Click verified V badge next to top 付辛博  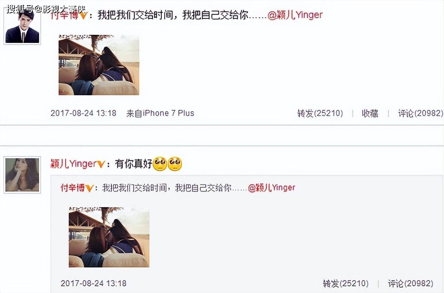(83, 16)
